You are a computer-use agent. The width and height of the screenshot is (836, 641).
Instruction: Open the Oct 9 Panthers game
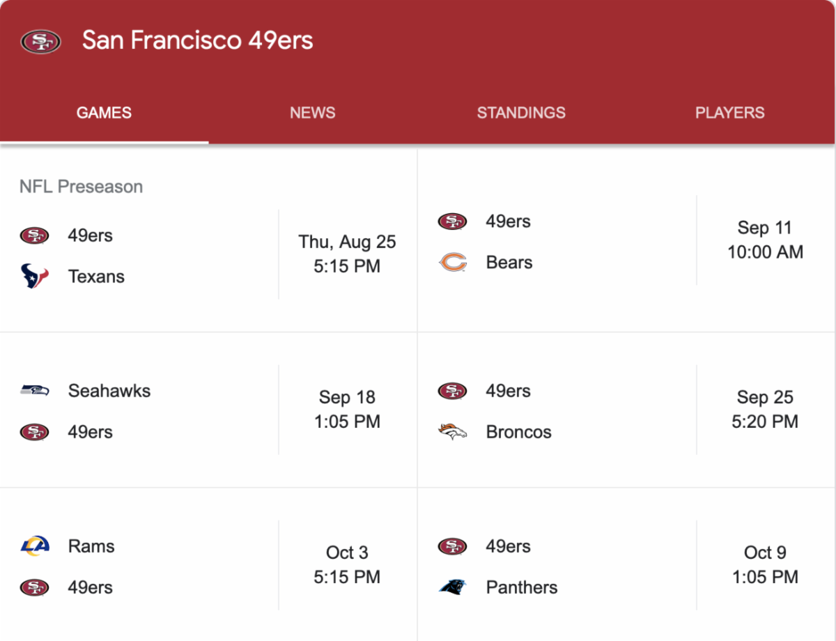click(626, 565)
